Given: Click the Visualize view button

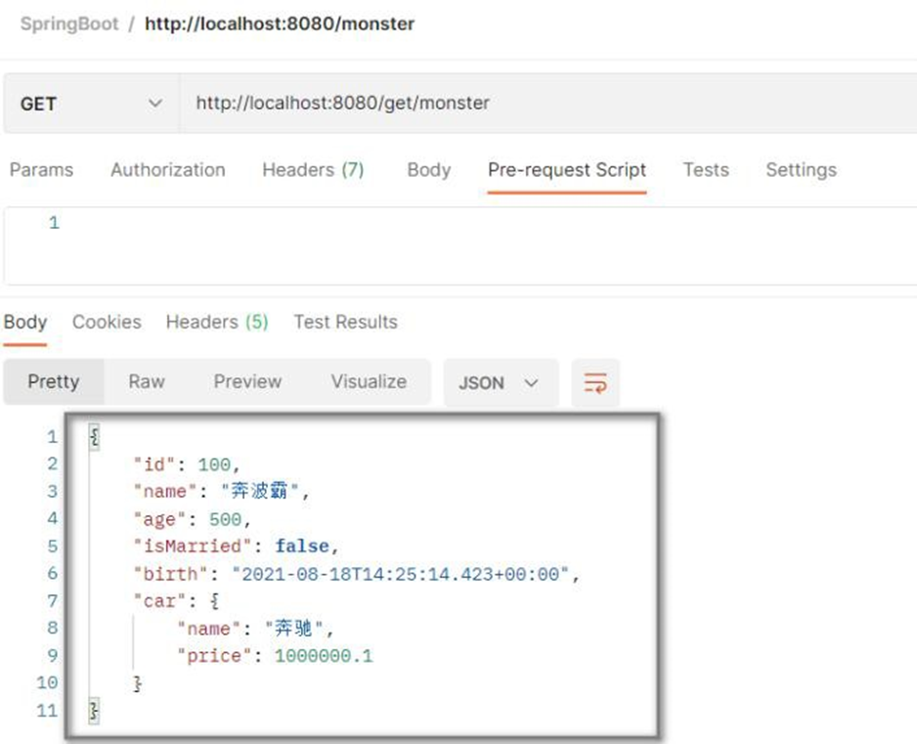Looking at the screenshot, I should 369,382.
